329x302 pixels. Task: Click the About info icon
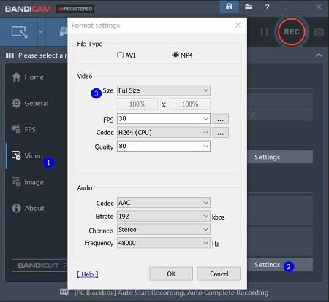coord(16,208)
